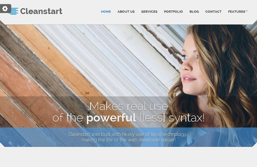
Task: Click the blue striped Cleanstart logo icon
Action: (14, 11)
